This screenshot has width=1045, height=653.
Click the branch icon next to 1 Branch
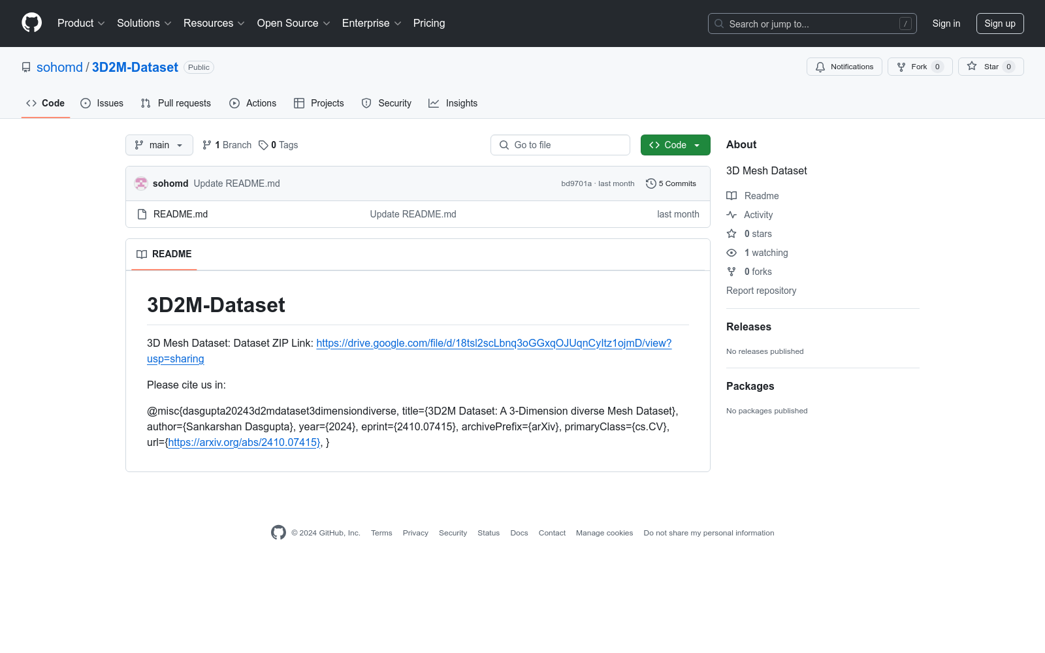(x=207, y=145)
